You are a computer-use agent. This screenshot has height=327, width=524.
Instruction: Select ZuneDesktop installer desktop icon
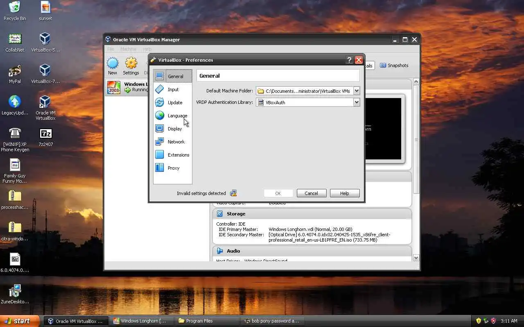pos(15,294)
